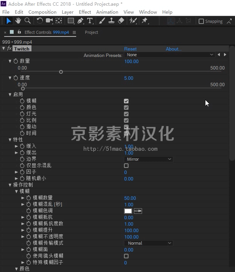Screen dimensions: 235x272
Task: Click the snapping options icon beside Snapping
Action: point(229,21)
